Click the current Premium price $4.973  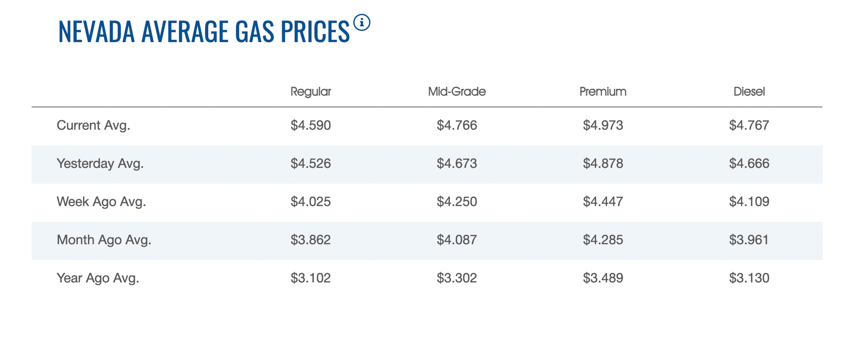pyautogui.click(x=603, y=125)
